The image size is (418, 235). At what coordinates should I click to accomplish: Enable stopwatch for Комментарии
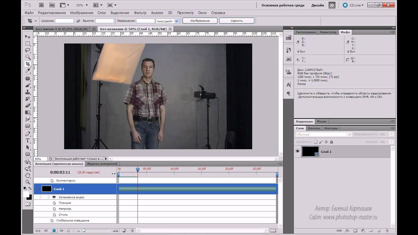point(52,180)
